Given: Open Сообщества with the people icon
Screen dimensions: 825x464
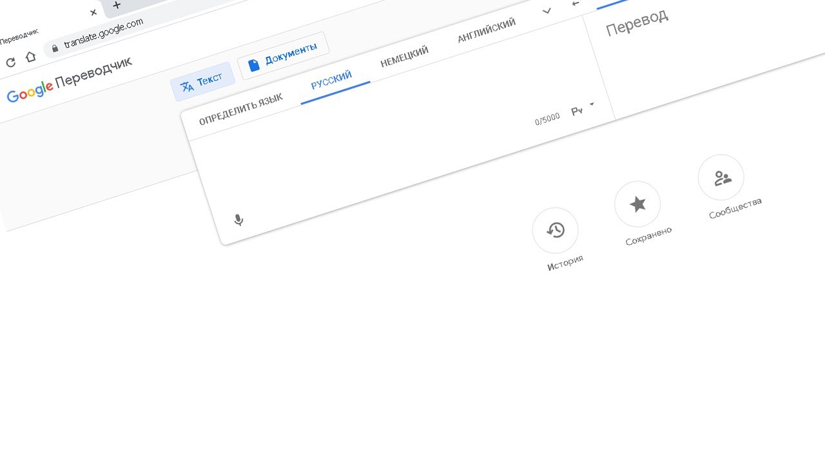Looking at the screenshot, I should [x=721, y=177].
